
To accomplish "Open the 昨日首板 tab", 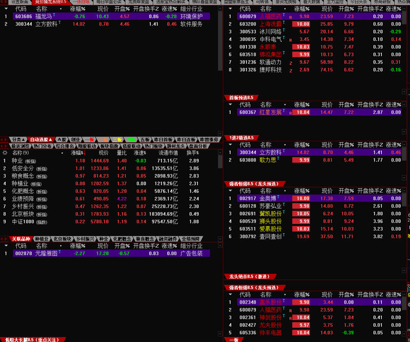I will point(163,140).
